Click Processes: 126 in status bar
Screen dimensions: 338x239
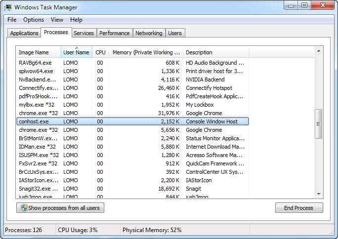pyautogui.click(x=24, y=230)
